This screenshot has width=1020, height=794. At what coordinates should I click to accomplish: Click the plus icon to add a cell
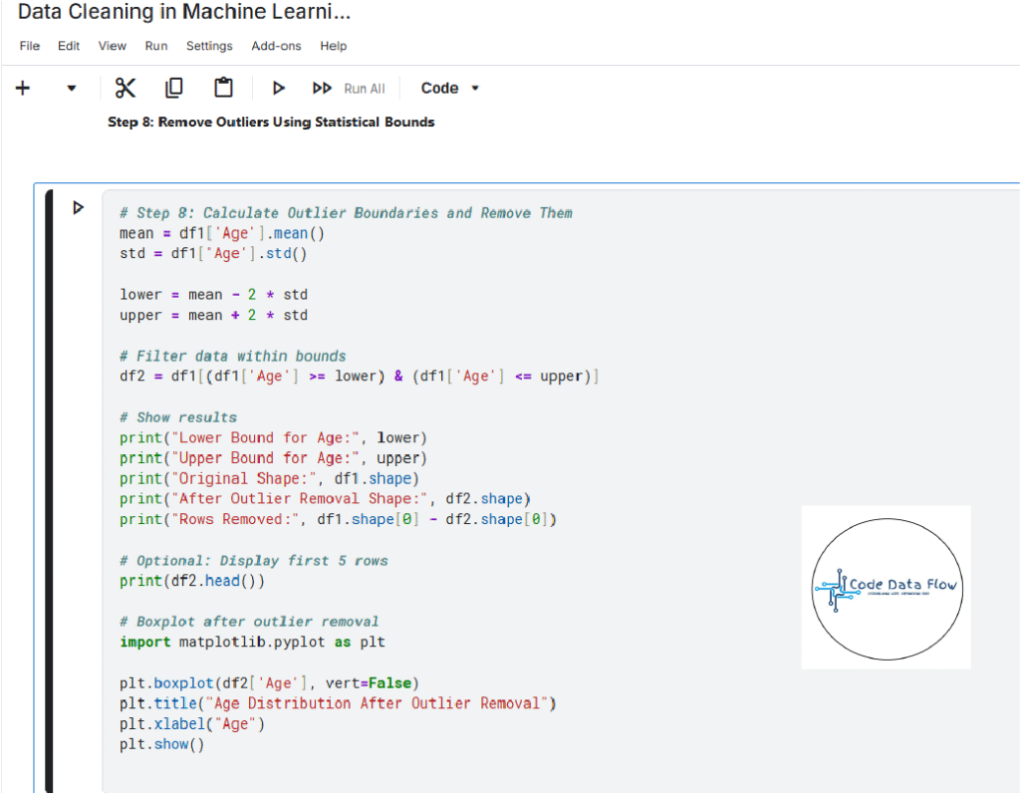pyautogui.click(x=23, y=88)
